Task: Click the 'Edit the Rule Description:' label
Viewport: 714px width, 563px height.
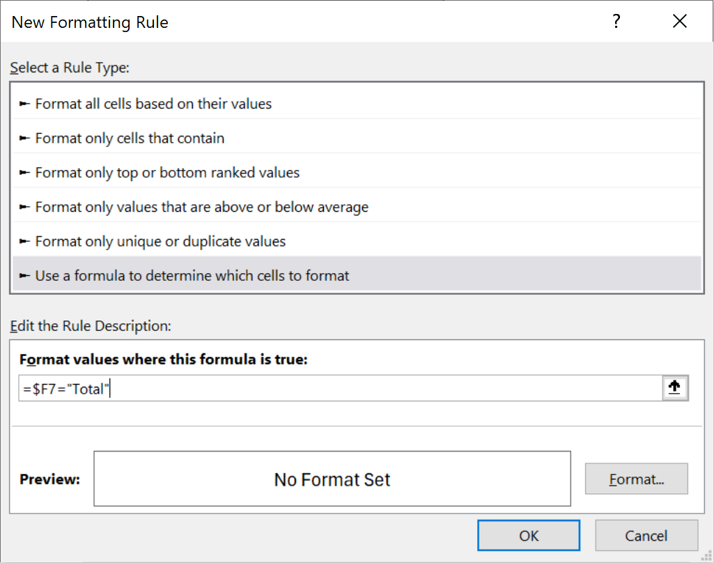Action: point(91,325)
